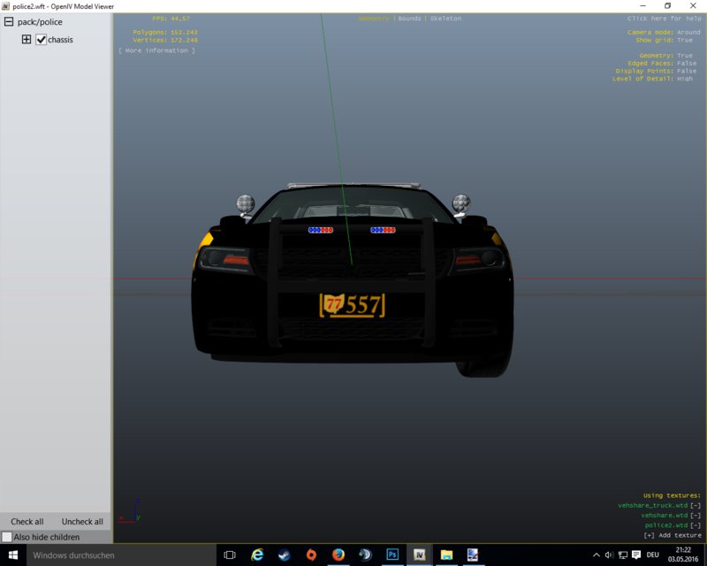
Task: Switch to the Bounds view tab
Action: (409, 19)
